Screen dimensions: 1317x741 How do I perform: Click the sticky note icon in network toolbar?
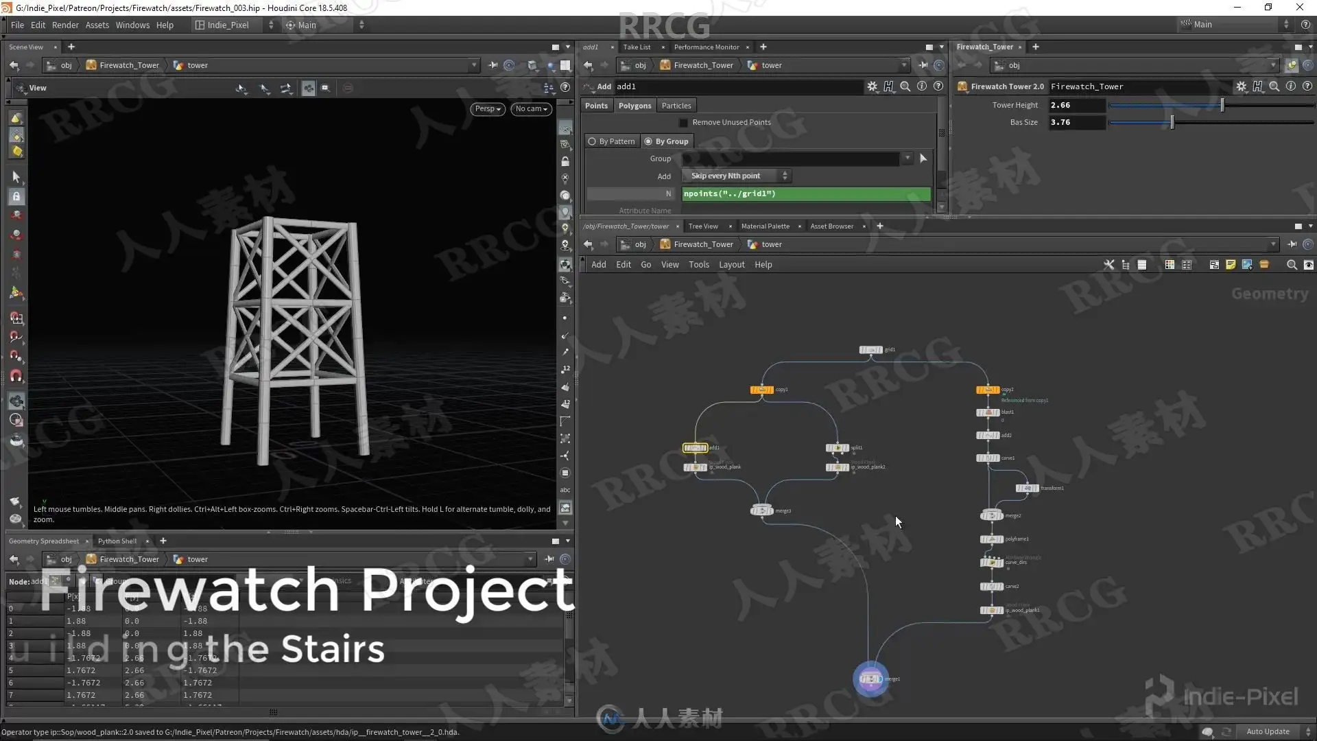1231,265
